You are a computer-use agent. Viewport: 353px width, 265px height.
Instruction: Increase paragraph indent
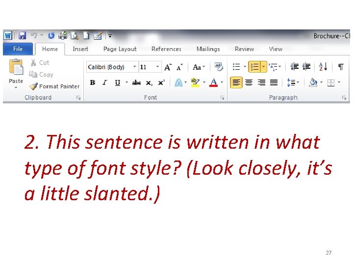[x=306, y=67]
